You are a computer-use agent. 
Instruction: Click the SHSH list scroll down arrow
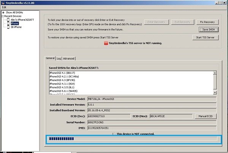point(215,92)
